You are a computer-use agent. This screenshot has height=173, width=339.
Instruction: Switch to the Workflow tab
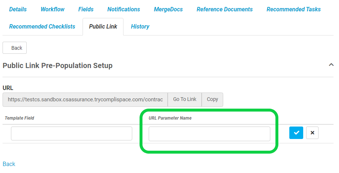[53, 9]
